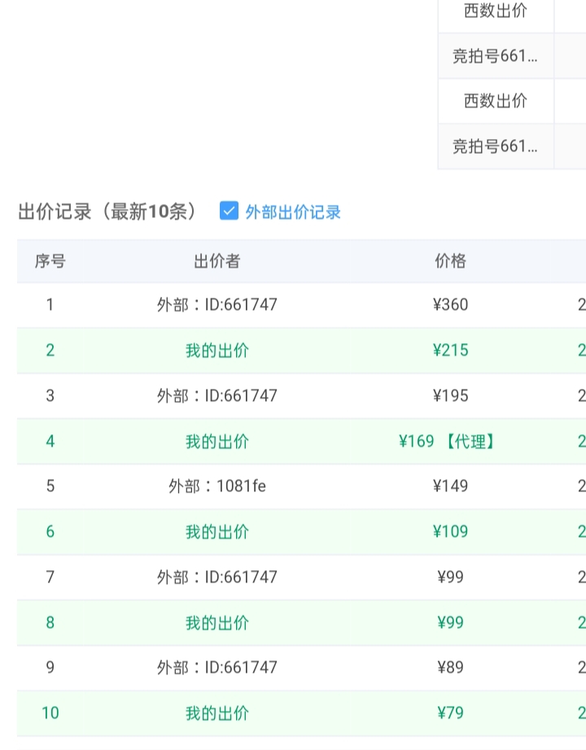Image resolution: width=586 pixels, height=750 pixels.
Task: Select the ¥89 price cell
Action: pos(450,668)
